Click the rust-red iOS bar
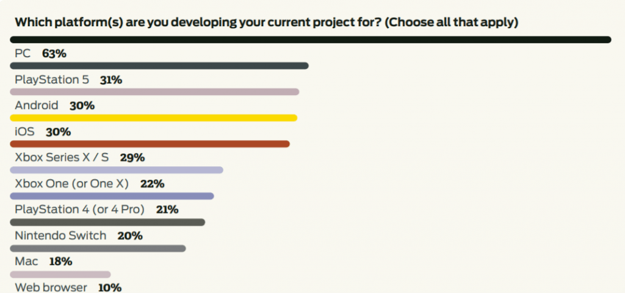This screenshot has height=293, width=625. point(150,144)
